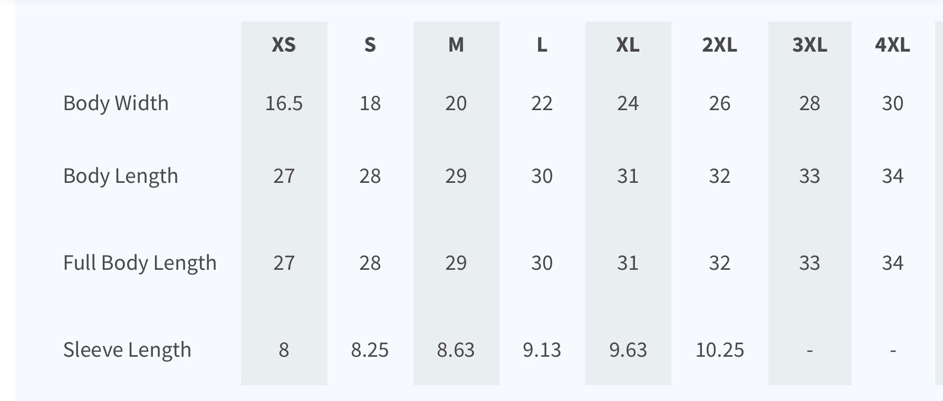Screen dimensions: 943x401
Task: Select the L size header
Action: coord(542,45)
